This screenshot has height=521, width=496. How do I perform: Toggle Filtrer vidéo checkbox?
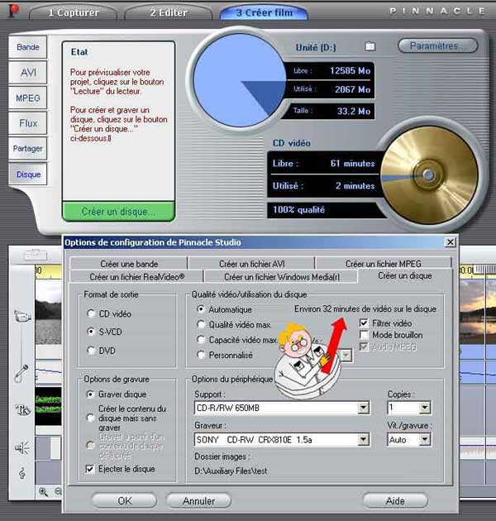(x=364, y=323)
